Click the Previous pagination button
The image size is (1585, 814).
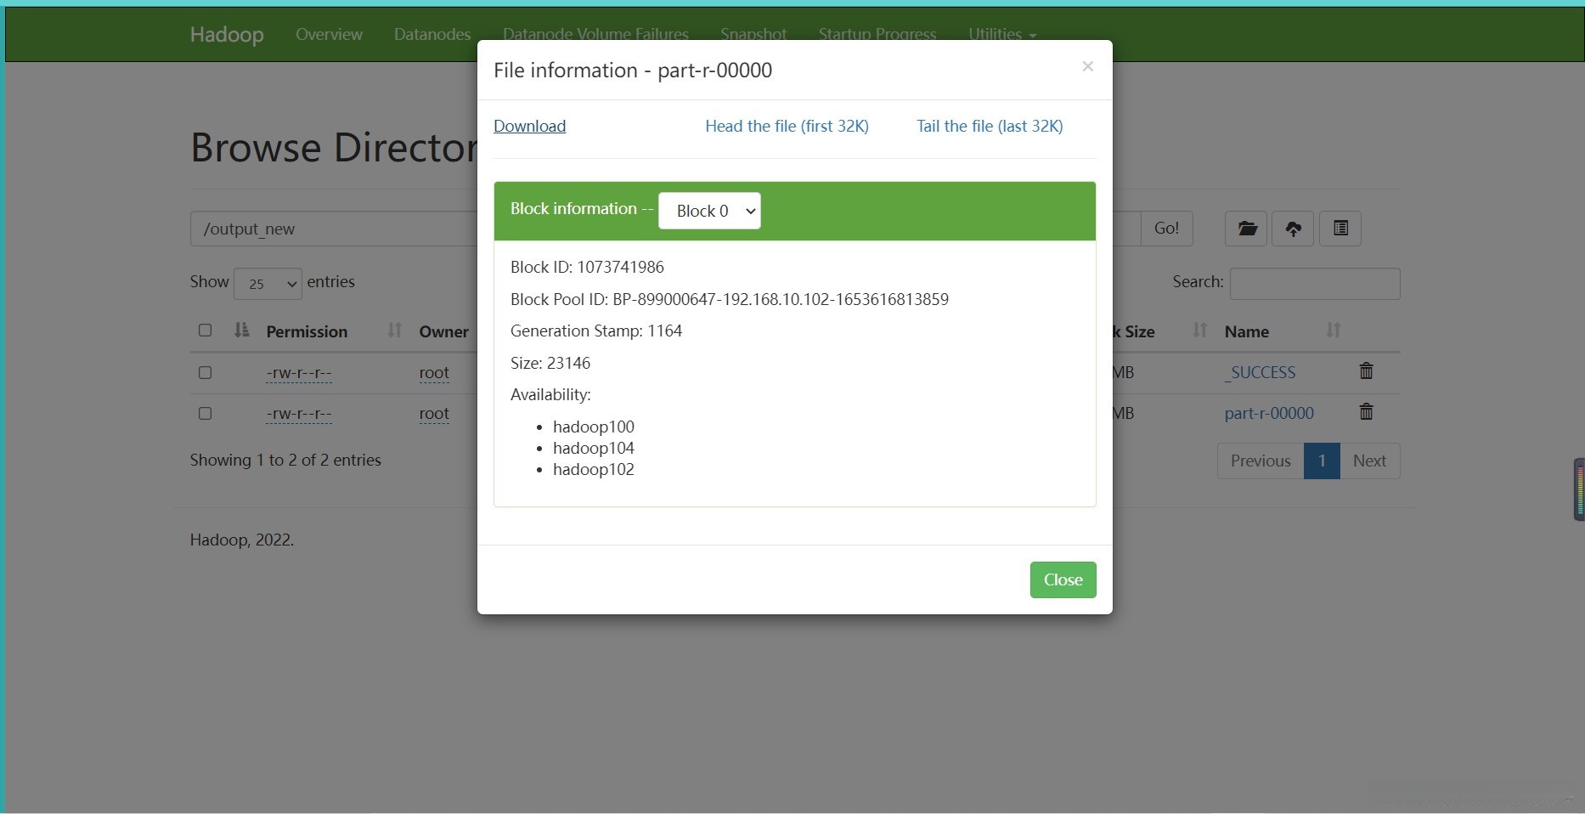pyautogui.click(x=1261, y=461)
